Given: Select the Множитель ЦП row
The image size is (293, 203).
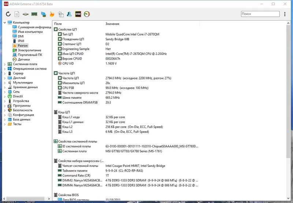Looking at the screenshot, I should tap(126, 83).
